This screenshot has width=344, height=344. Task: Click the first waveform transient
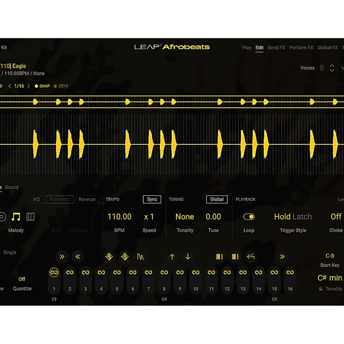pyautogui.click(x=35, y=144)
